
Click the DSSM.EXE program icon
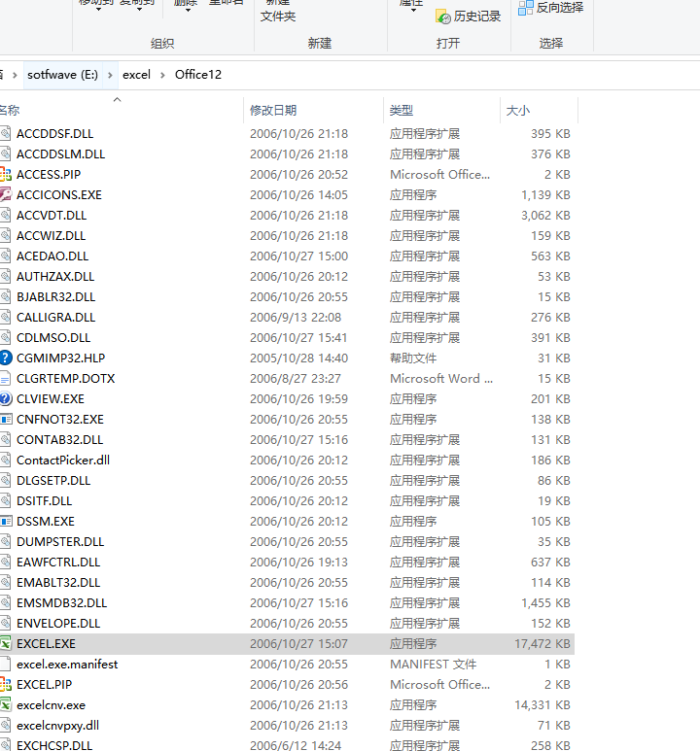pos(5,521)
